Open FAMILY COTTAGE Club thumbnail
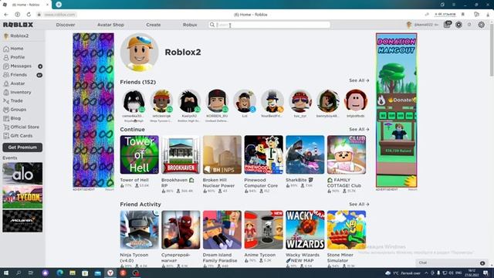 [x=347, y=154]
